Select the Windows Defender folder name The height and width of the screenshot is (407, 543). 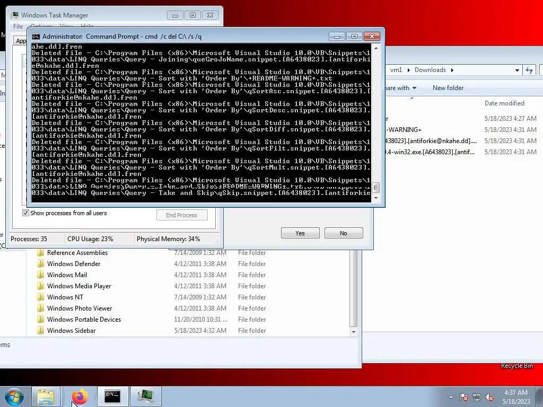[x=74, y=264]
